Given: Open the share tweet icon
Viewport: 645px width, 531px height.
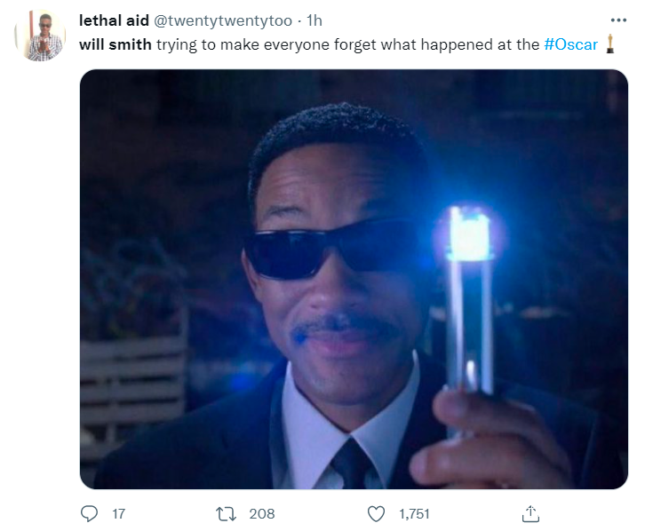Looking at the screenshot, I should [x=530, y=513].
